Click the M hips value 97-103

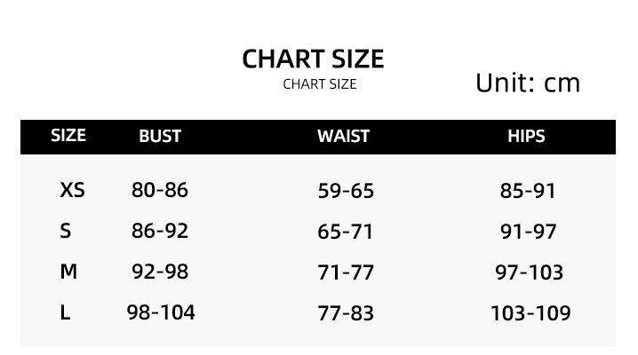point(530,272)
